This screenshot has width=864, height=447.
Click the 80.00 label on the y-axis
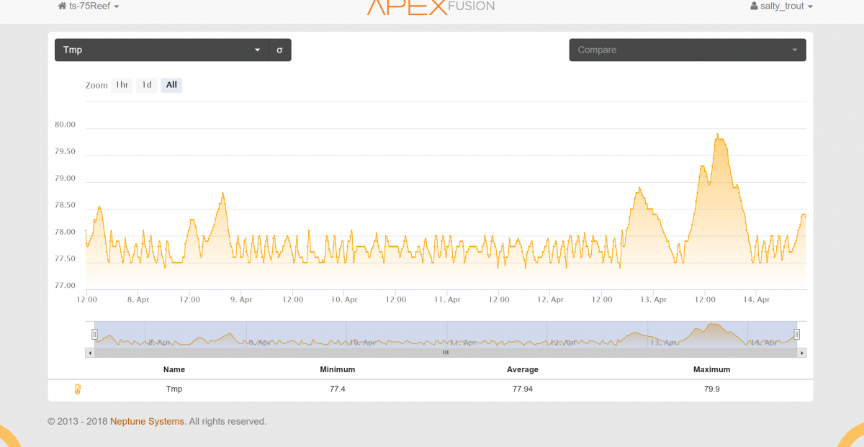(65, 125)
